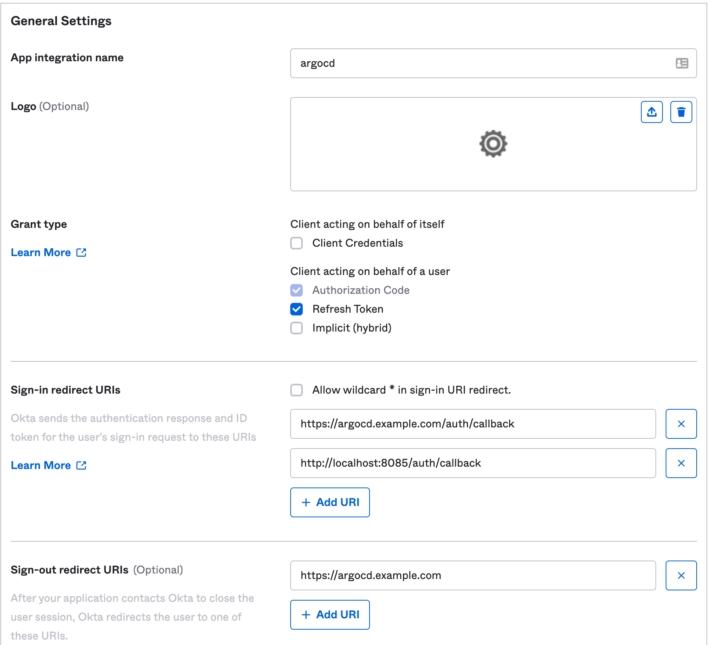Edit the localhost:8085 callback URI field

pyautogui.click(x=473, y=463)
